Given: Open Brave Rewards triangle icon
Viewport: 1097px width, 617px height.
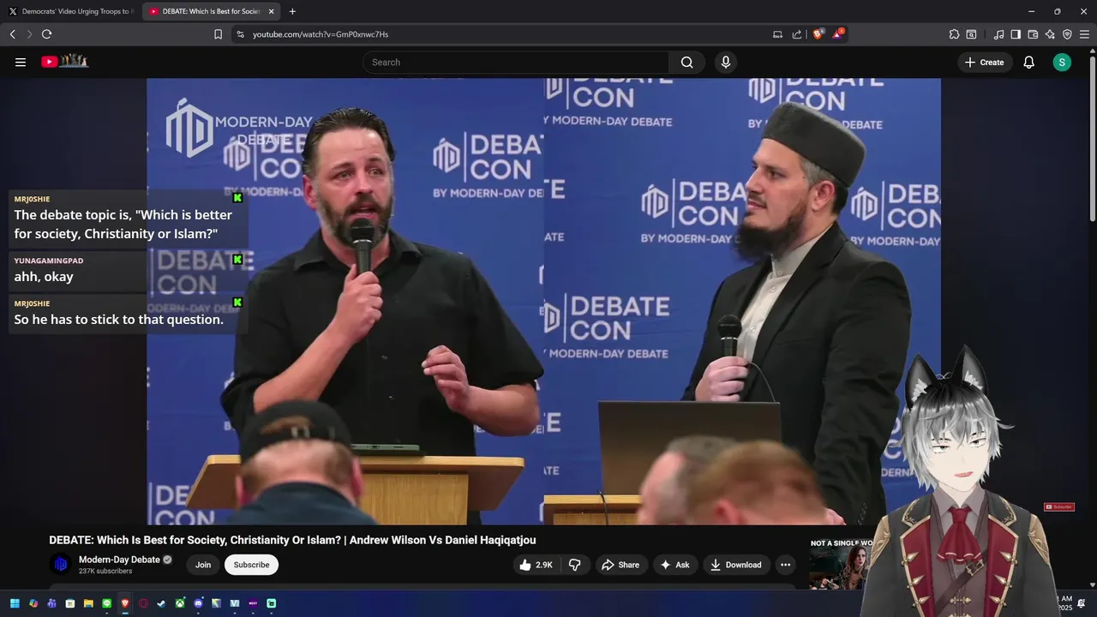Looking at the screenshot, I should pyautogui.click(x=837, y=34).
